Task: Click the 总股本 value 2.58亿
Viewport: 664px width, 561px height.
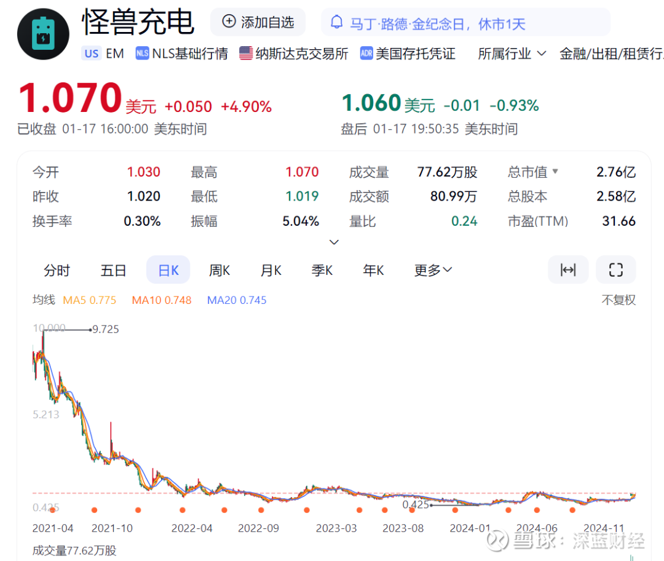Action: 616,196
